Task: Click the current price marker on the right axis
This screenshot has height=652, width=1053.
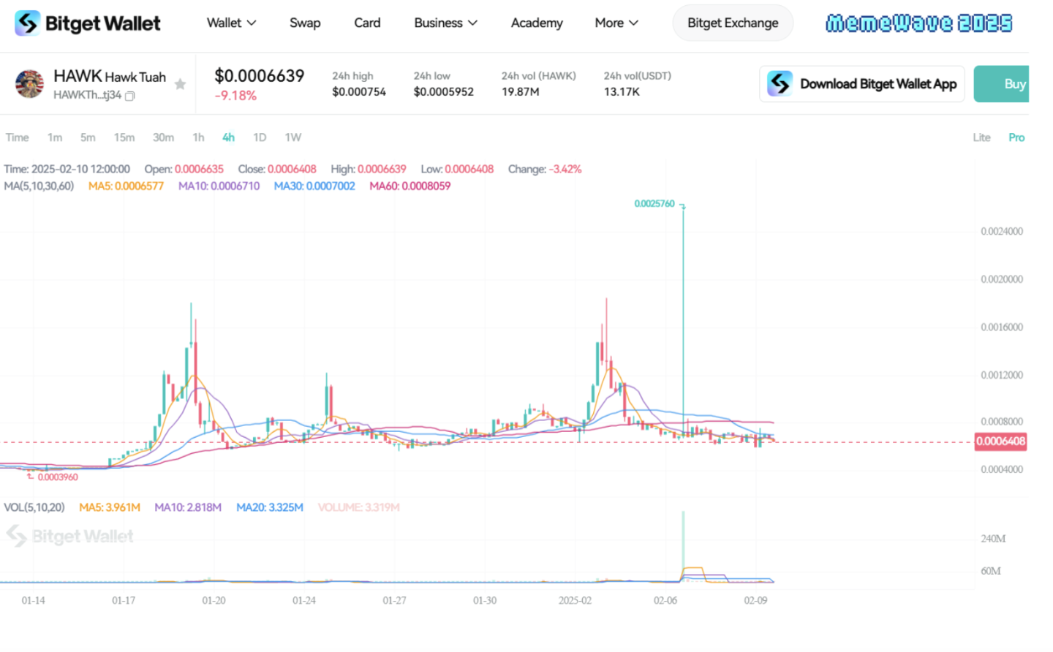Action: click(x=1000, y=441)
